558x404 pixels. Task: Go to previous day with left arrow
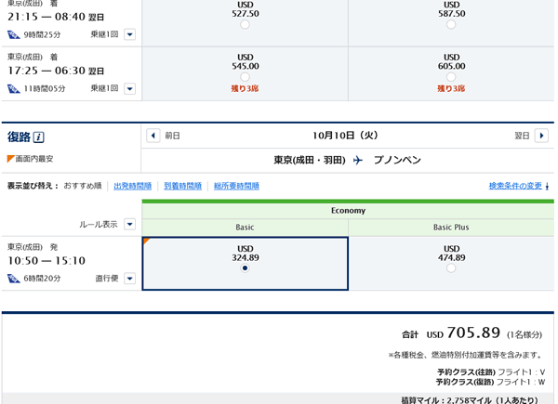point(153,136)
